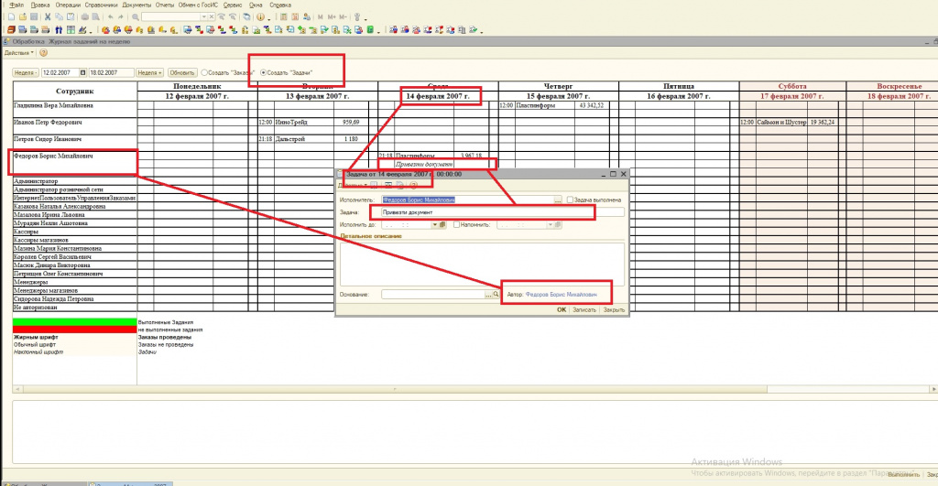Open the Файл menu
Viewport: 938px width, 486px height.
click(16, 5)
